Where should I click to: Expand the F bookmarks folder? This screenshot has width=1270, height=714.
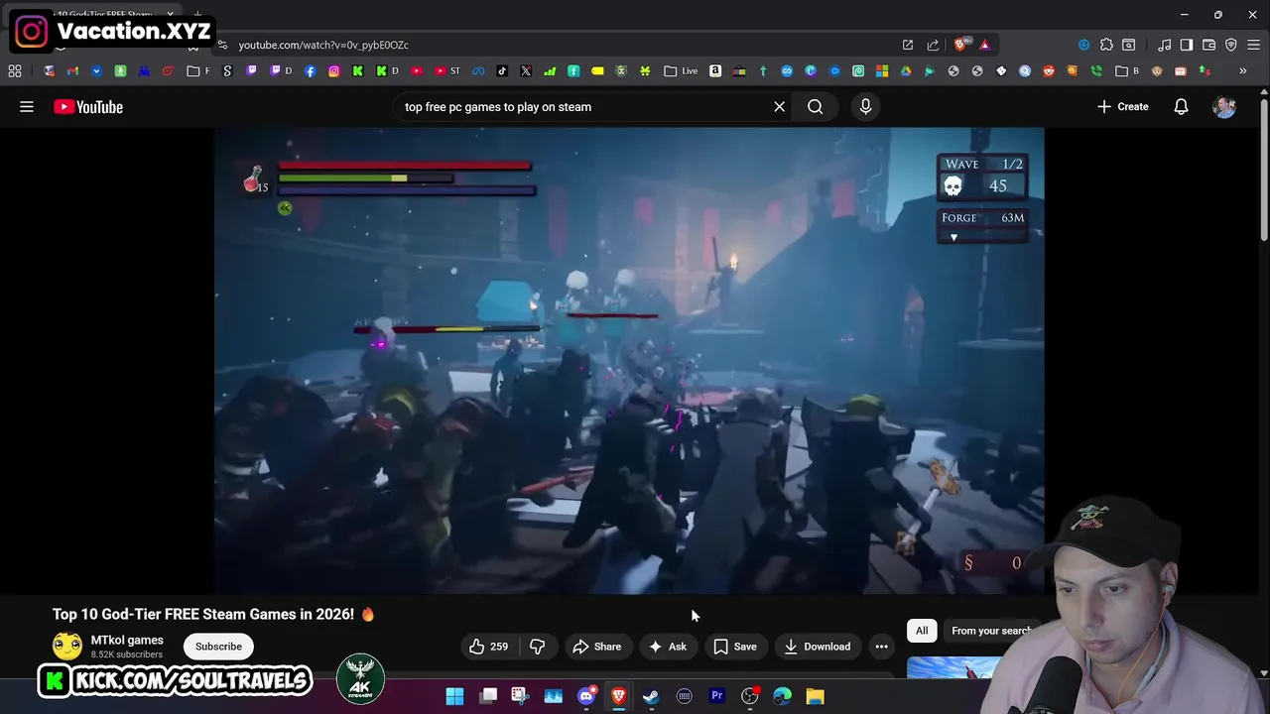[198, 71]
